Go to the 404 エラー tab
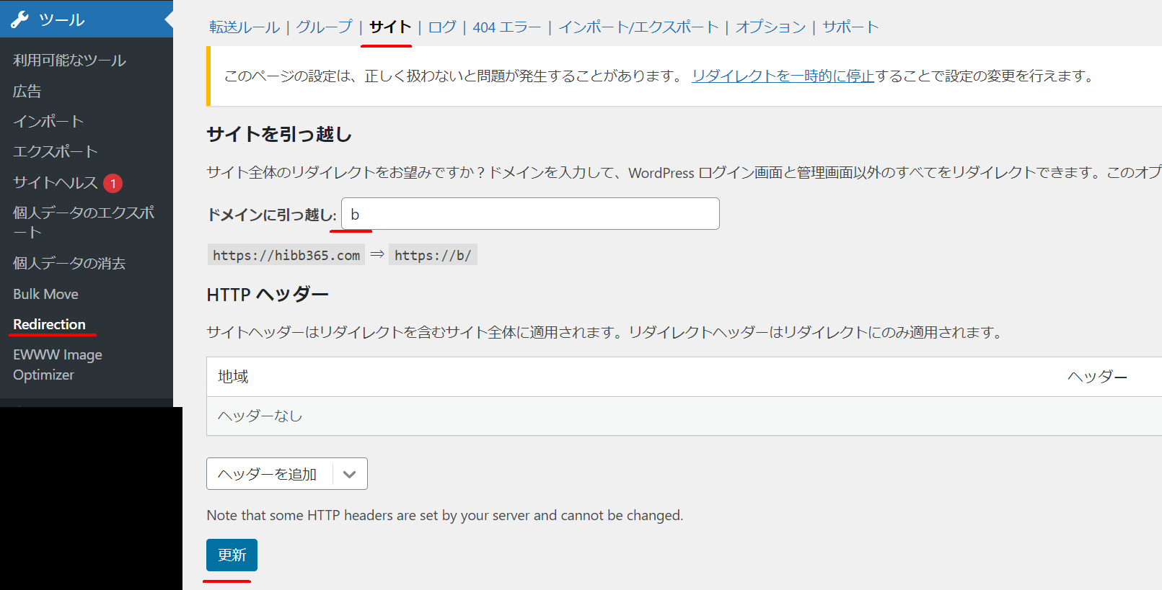Viewport: 1162px width, 590px height. tap(506, 27)
